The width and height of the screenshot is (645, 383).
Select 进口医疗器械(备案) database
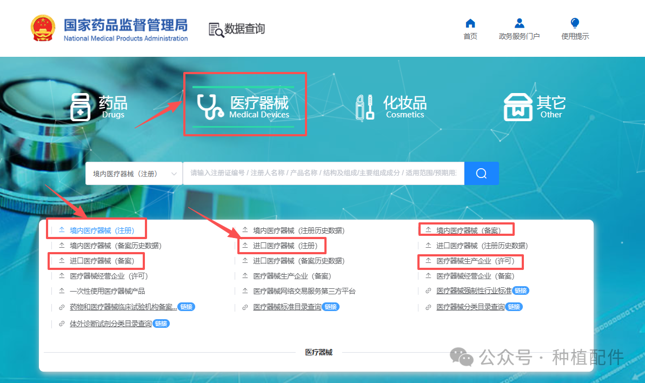[102, 261]
